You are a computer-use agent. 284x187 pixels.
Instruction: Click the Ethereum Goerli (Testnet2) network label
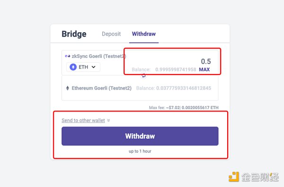point(102,88)
